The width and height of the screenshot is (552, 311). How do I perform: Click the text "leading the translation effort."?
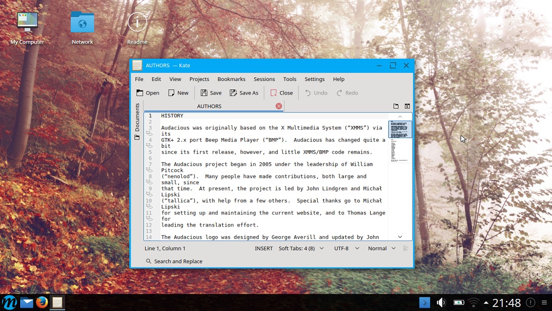click(x=210, y=225)
